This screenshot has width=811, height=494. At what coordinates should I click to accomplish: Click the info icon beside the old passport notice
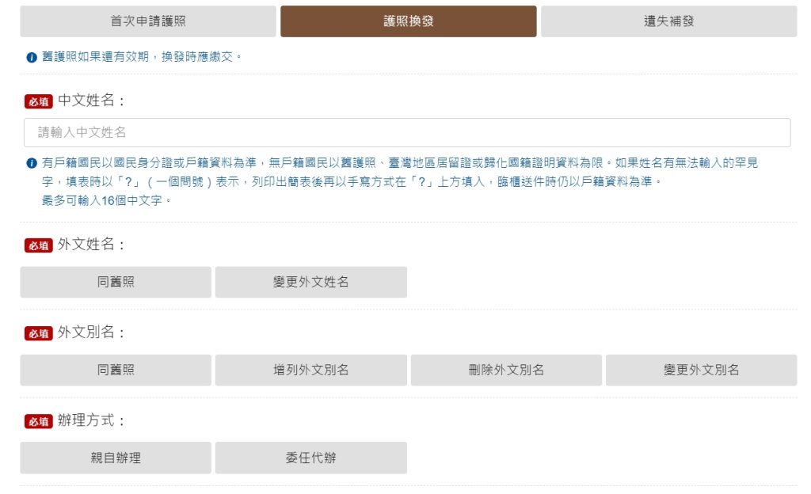(x=32, y=58)
